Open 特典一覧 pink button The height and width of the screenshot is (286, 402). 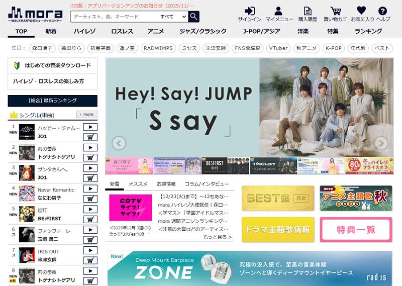click(356, 230)
